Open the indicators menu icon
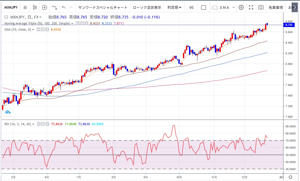This screenshot has height=181, width=300. (x=54, y=7)
